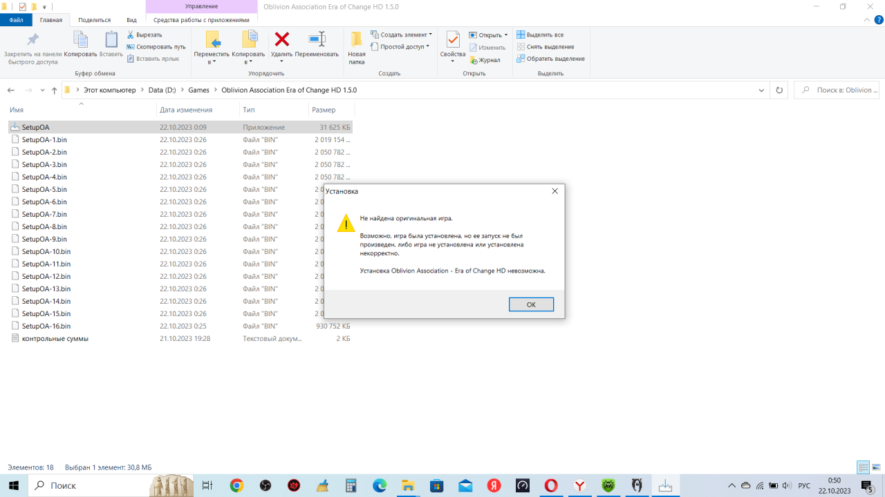Open Opera browser from the taskbar

pos(551,486)
